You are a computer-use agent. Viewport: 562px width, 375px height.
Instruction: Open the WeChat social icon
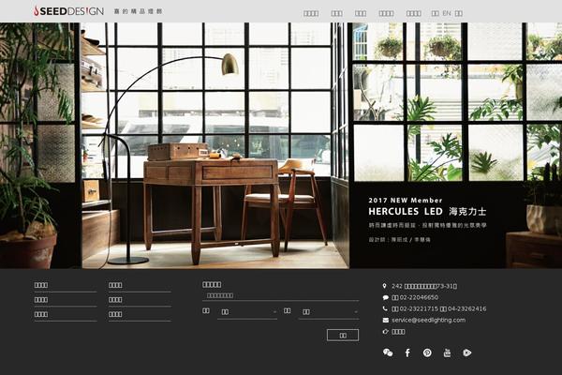[388, 352]
